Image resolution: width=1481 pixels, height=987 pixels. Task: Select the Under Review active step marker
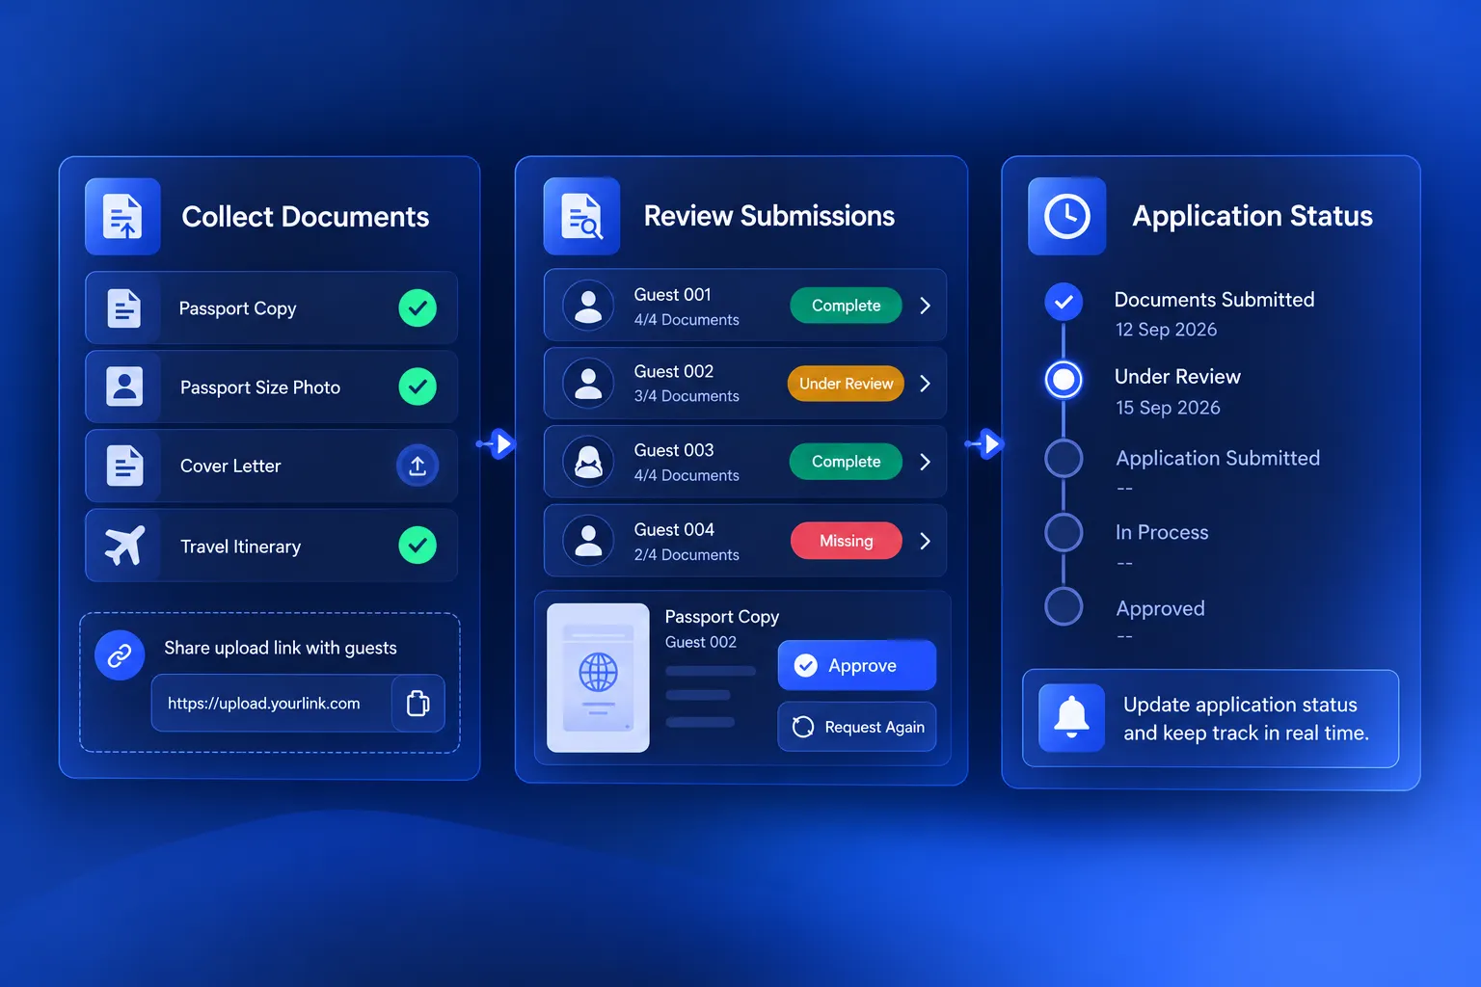[1064, 380]
